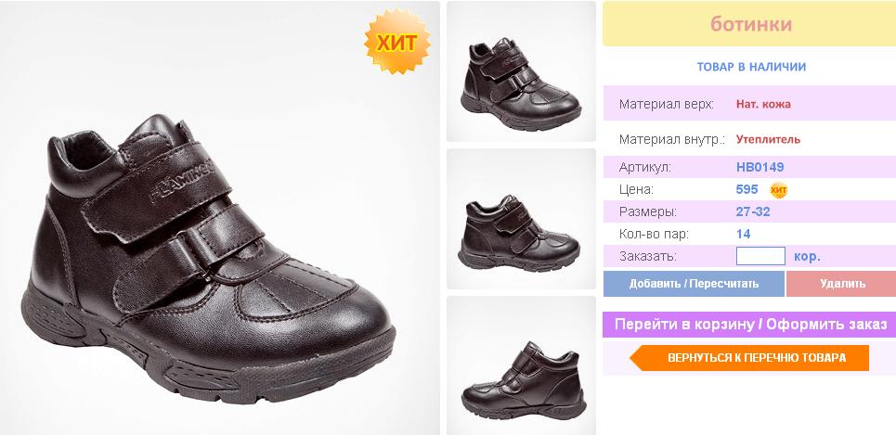Click the Нат. кожа material value
Viewport: 896px width, 435px height.
[763, 105]
